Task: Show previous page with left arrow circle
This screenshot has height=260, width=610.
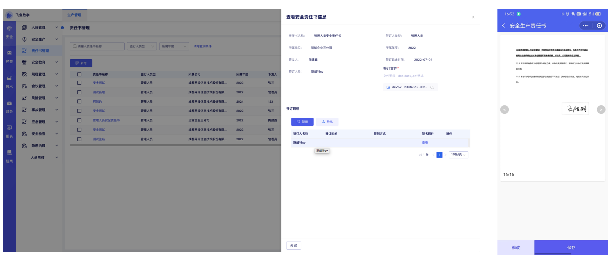Action: click(504, 110)
